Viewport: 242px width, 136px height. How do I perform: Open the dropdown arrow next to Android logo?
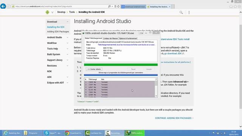pos(52,12)
